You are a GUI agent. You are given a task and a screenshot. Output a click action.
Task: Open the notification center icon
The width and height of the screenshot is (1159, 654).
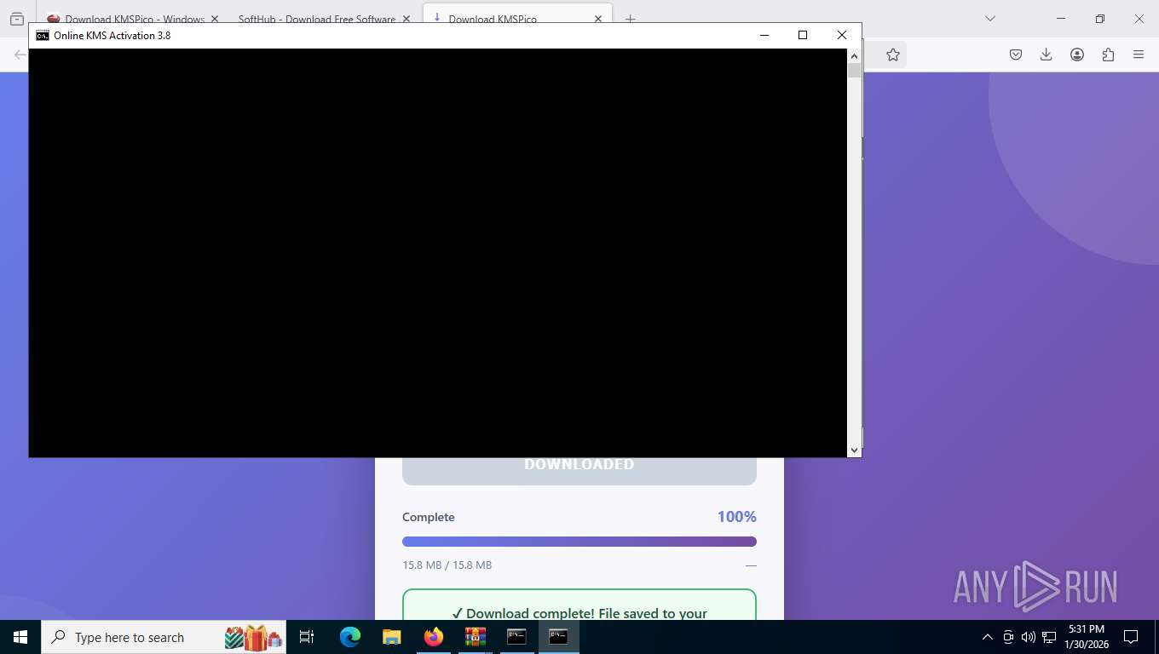pyautogui.click(x=1131, y=637)
